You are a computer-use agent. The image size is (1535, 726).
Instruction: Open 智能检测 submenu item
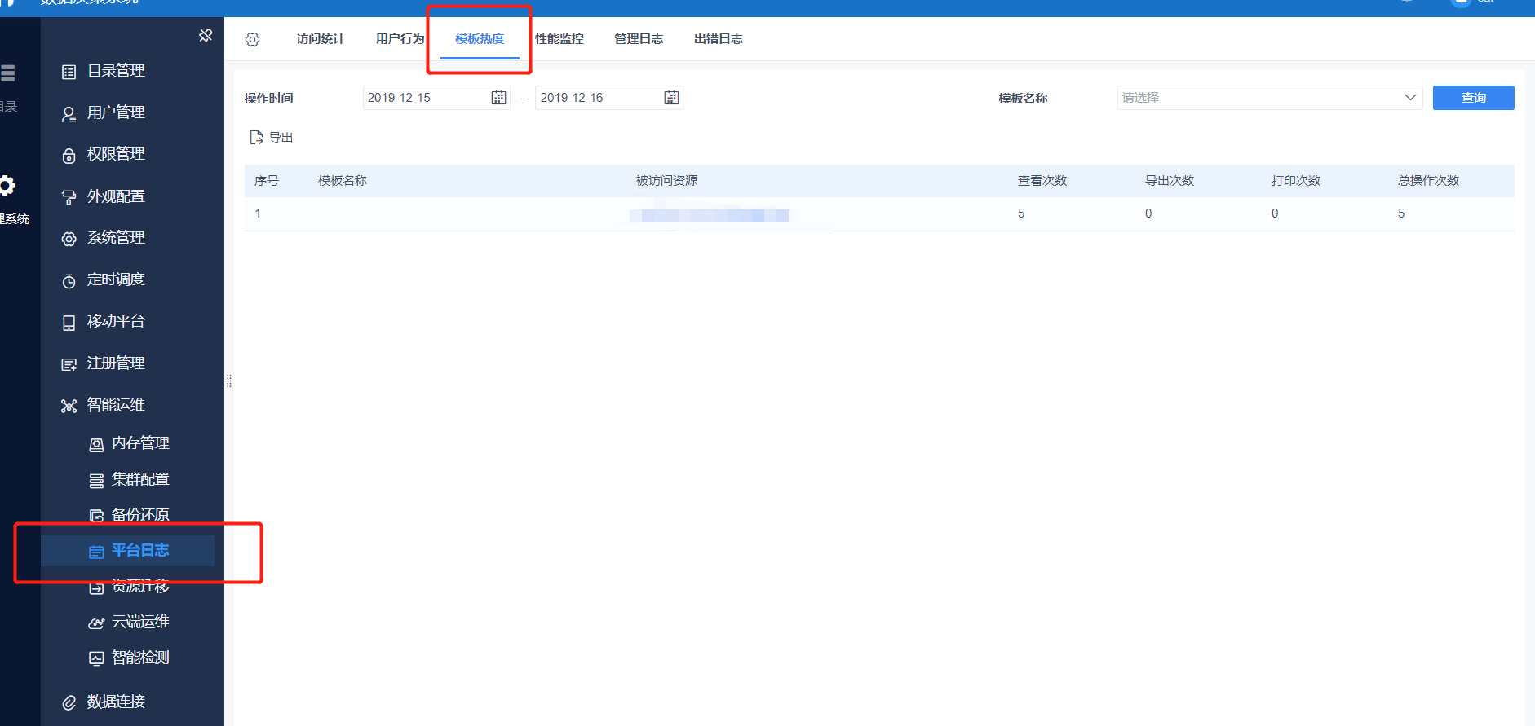coord(140,658)
